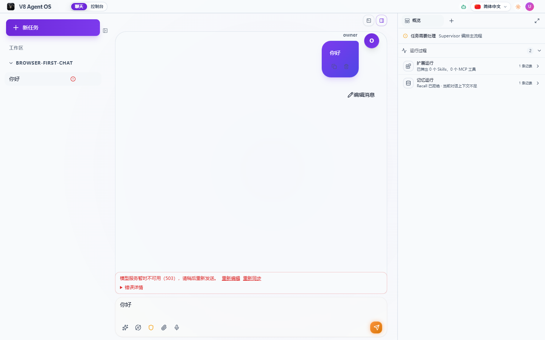545x340 pixels.
Task: Select the 概览 tab in right panel
Action: 422,21
